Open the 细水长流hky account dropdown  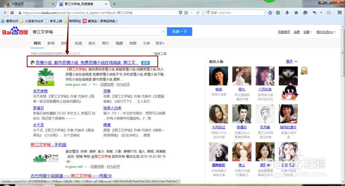coord(326,32)
